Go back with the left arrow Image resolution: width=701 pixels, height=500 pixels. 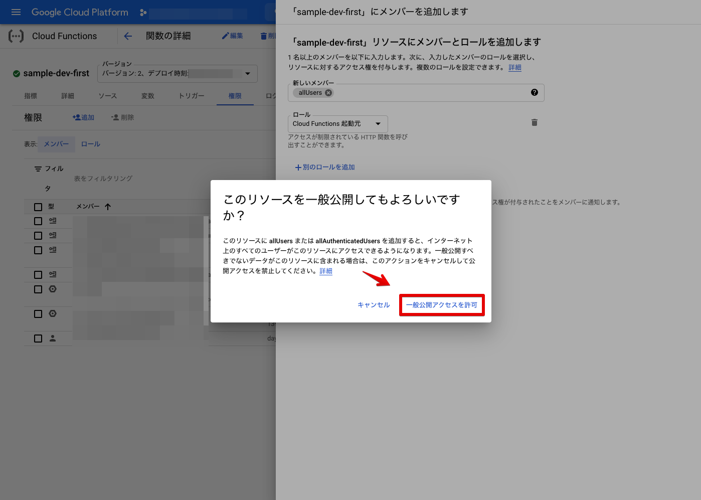(x=128, y=36)
